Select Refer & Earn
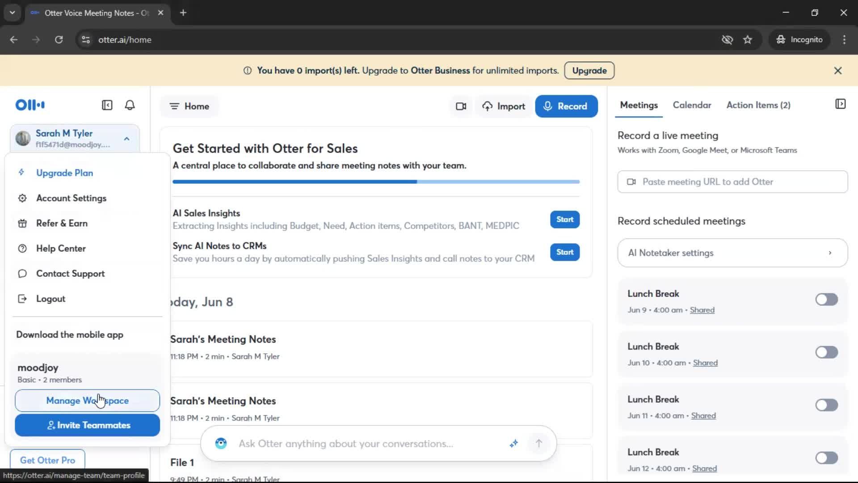The image size is (858, 483). pos(62,223)
